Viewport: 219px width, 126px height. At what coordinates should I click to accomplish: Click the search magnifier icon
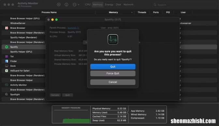(x=155, y=5)
